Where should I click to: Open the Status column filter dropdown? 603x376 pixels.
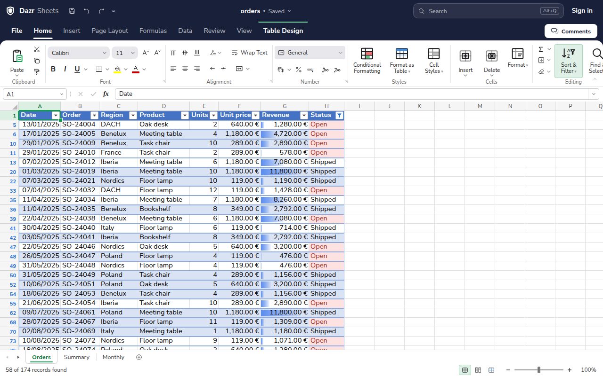click(x=339, y=115)
